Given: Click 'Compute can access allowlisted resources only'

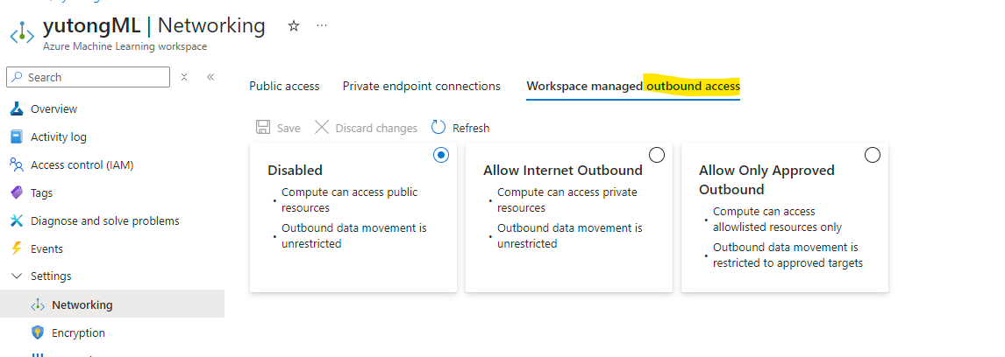Looking at the screenshot, I should coord(777,219).
